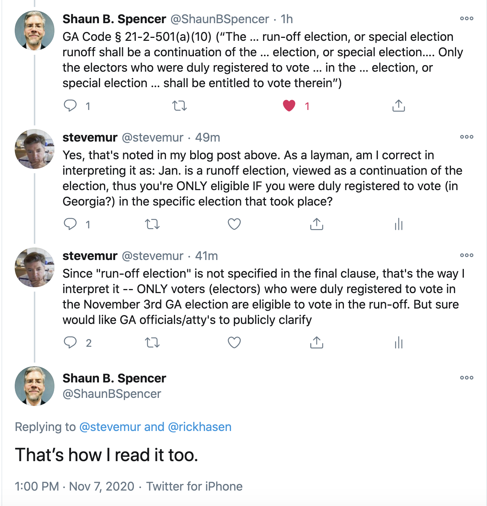Share Shaun's GA Code tweet

(398, 106)
